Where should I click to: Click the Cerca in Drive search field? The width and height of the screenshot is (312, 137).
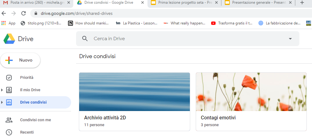pos(187,39)
